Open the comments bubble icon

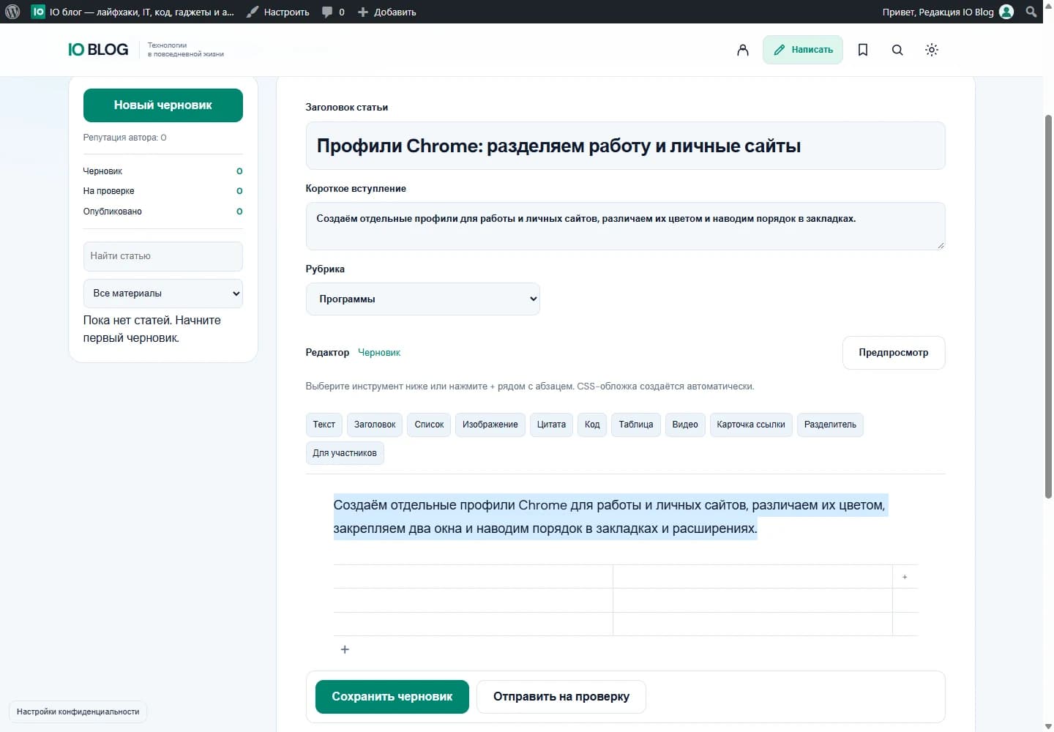pos(327,12)
